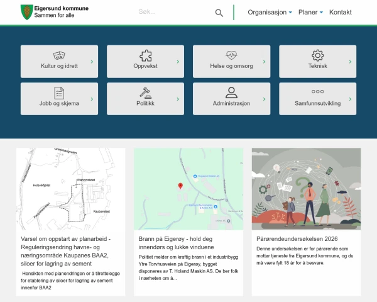This screenshot has width=377, height=302.
Task: Click the three circles Samfunnsutvikling icon
Action: pos(317,92)
